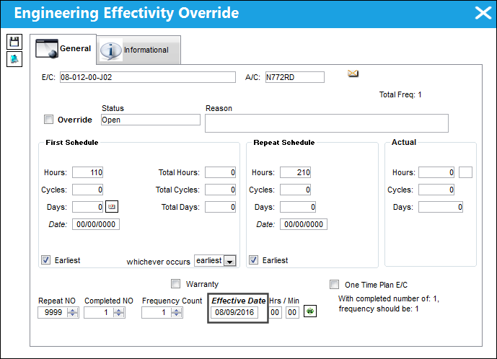Open the whichever occurs dropdown
Viewport: 497px width, 359px height.
[x=230, y=261]
